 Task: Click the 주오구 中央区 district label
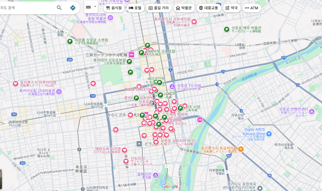[x=81, y=169]
